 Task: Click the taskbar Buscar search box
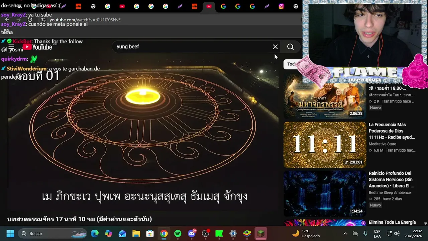click(x=52, y=233)
